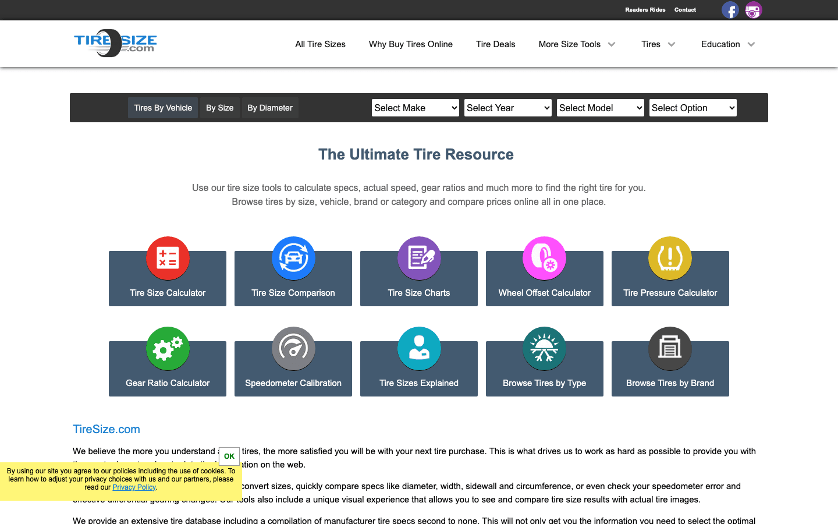838x524 pixels.
Task: Open the blue Tire Size Comparison icon
Action: click(293, 259)
